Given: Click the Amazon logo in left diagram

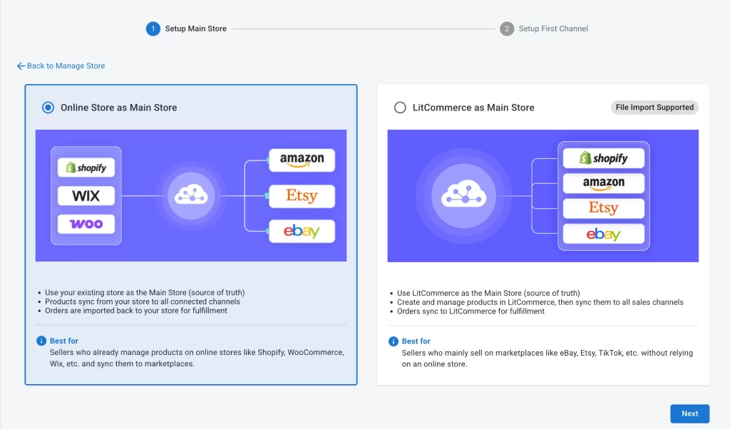Looking at the screenshot, I should point(302,160).
